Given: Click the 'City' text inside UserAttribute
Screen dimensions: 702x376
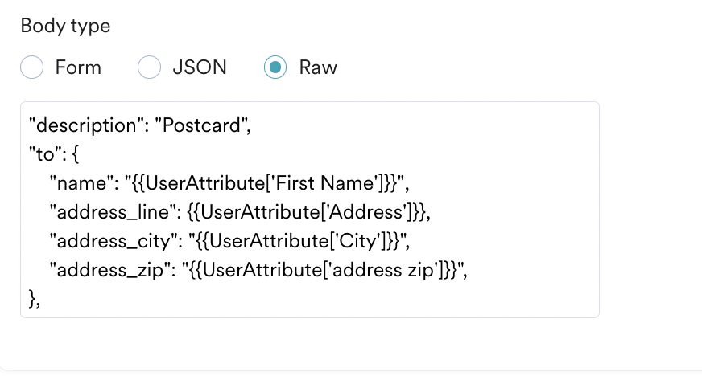Looking at the screenshot, I should pos(358,241).
